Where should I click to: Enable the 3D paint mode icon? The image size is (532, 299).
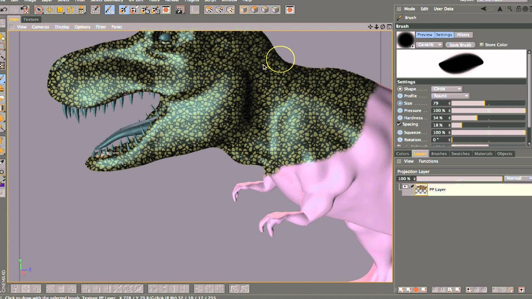coord(110,10)
